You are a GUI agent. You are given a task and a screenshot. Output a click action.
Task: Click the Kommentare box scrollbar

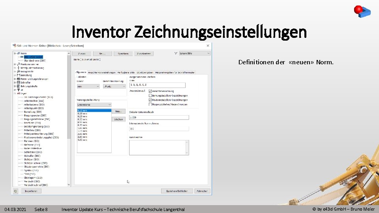pos(187,148)
